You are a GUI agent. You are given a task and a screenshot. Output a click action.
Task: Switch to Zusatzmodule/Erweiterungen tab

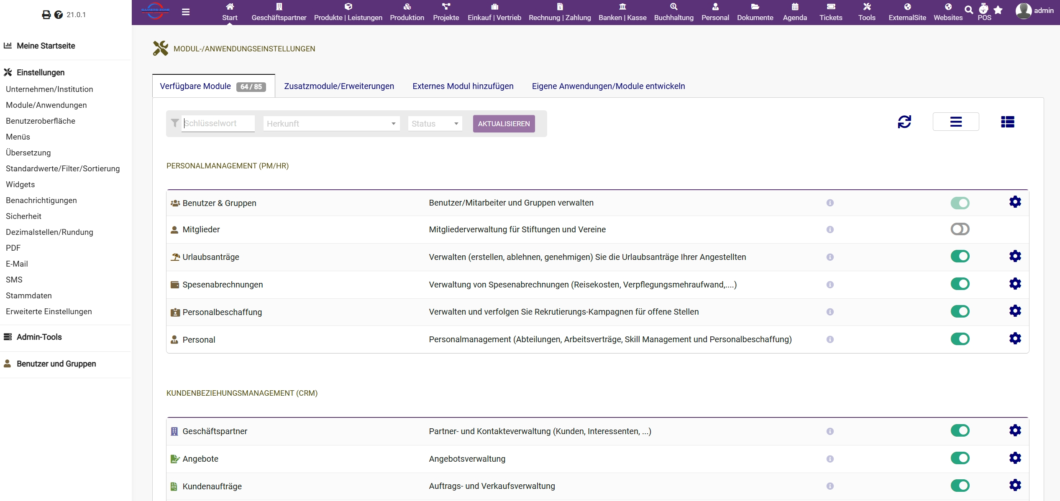tap(339, 86)
